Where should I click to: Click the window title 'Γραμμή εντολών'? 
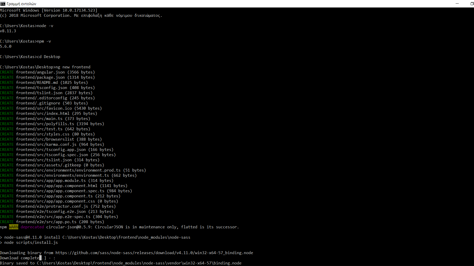tap(21, 4)
